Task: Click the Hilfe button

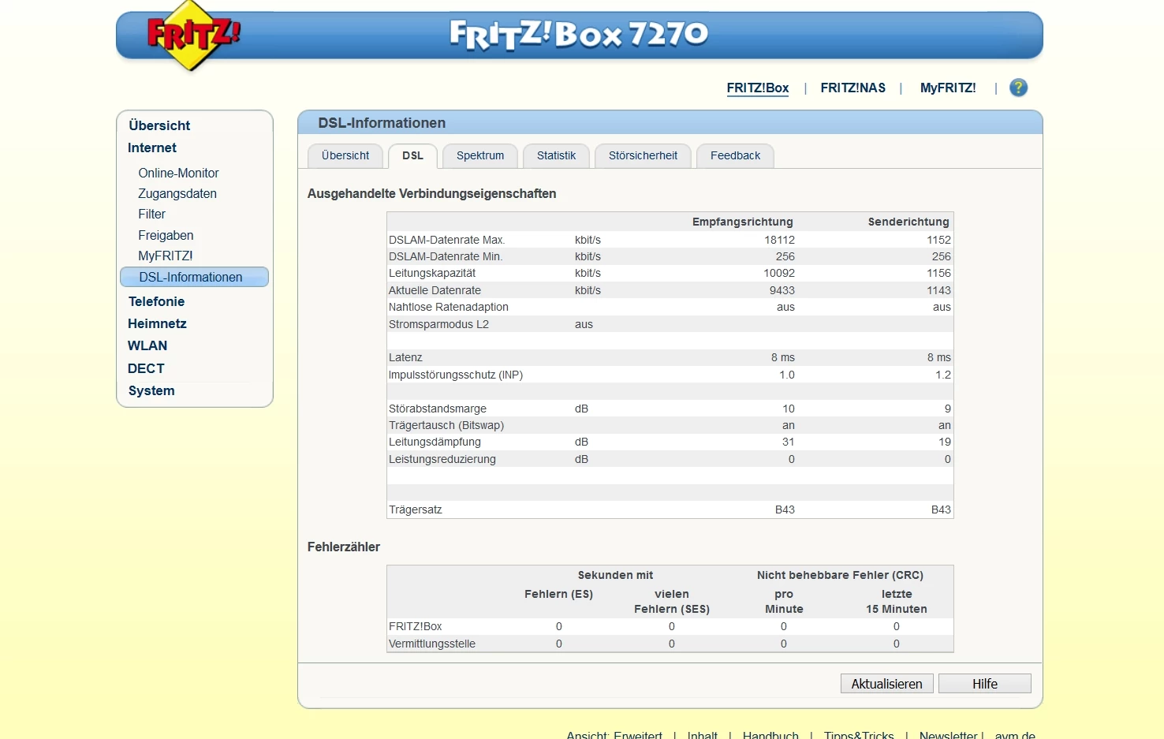Action: coord(985,684)
